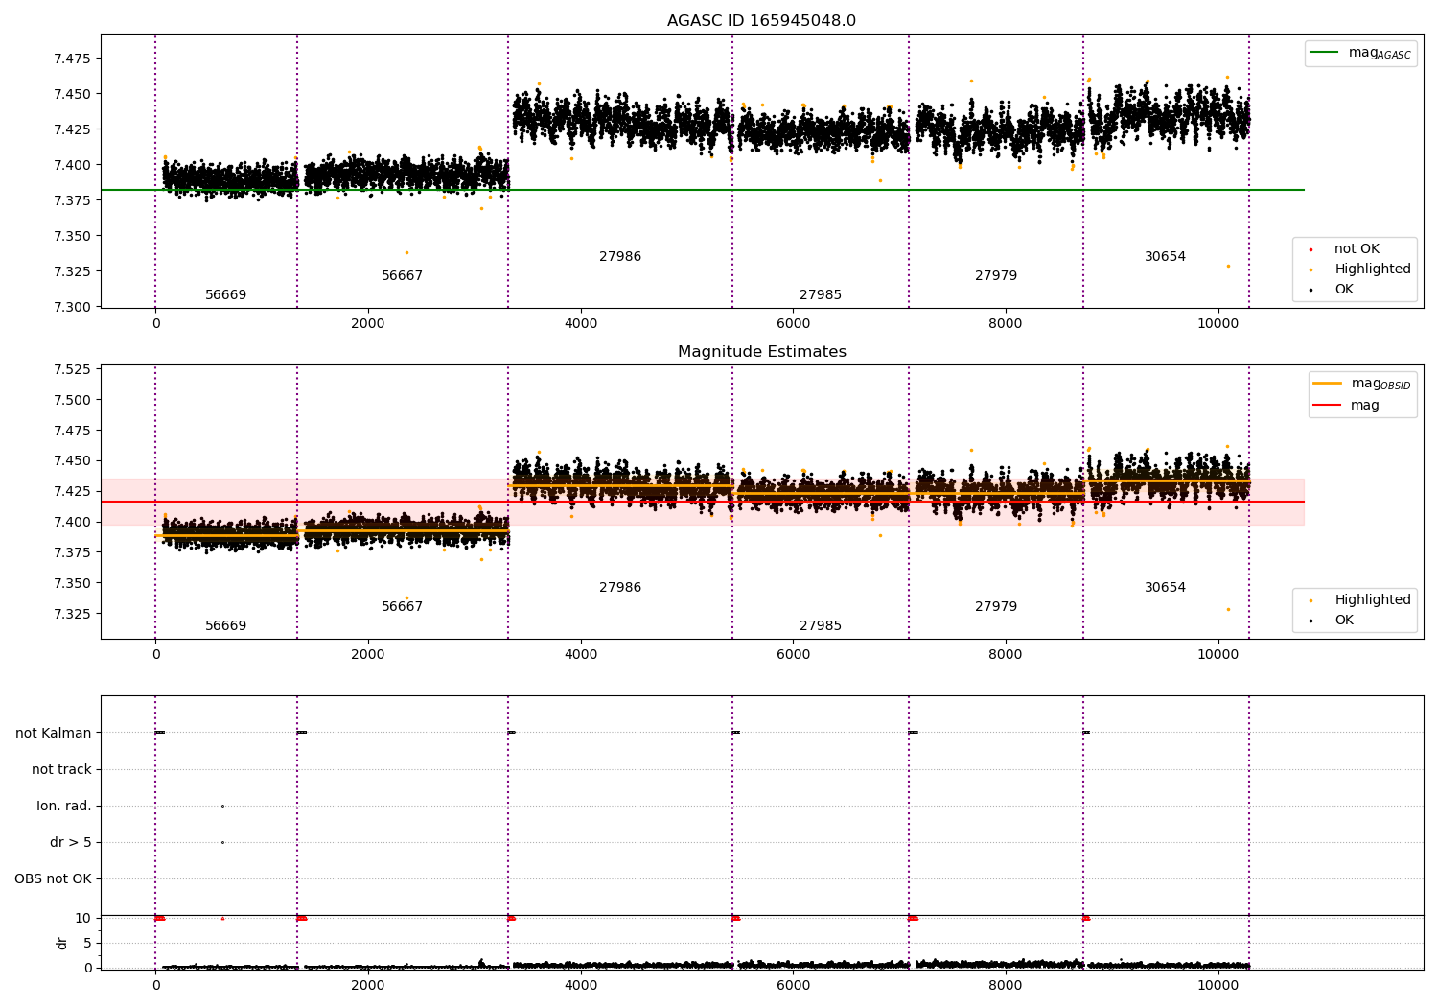
Task: Click observation label 56667 in top plot
Action: click(x=402, y=276)
